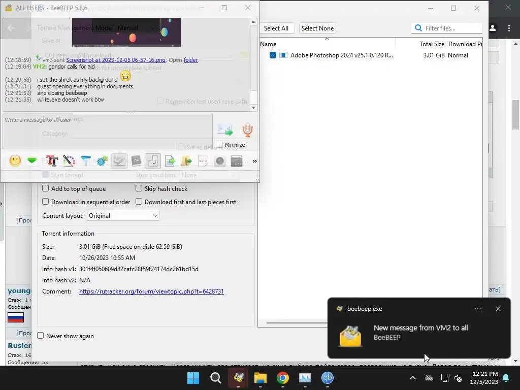Click the dark window-shaped icon in chat toolbar
520x390 pixels.
(x=237, y=161)
